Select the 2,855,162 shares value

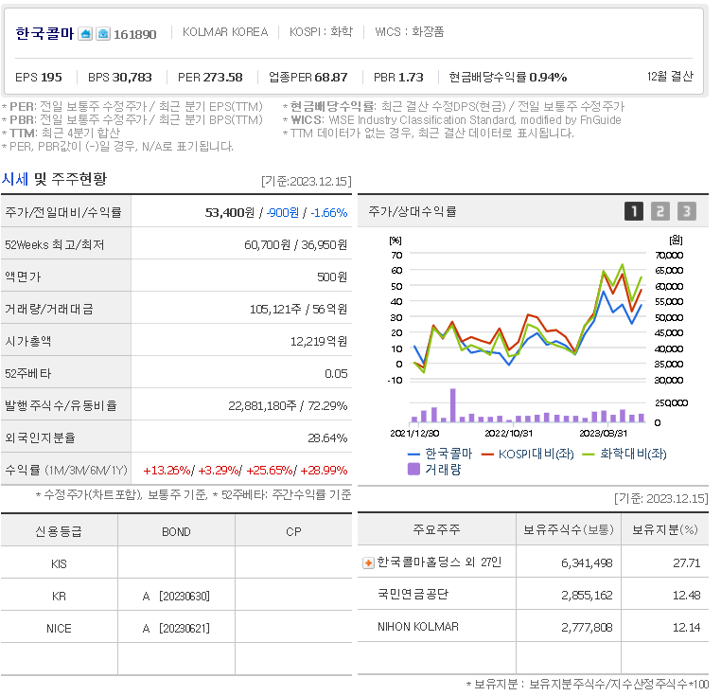click(x=587, y=595)
